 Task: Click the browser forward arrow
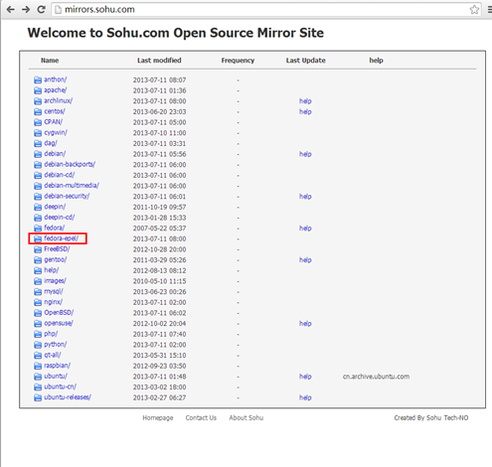(26, 10)
